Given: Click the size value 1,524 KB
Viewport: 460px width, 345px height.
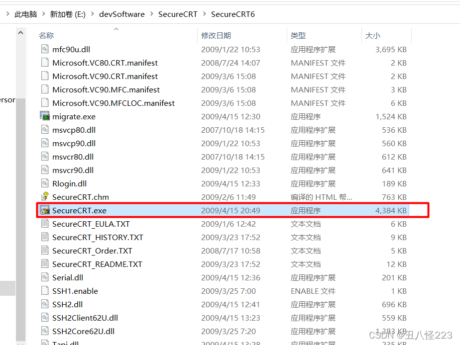Looking at the screenshot, I should click(391, 116).
